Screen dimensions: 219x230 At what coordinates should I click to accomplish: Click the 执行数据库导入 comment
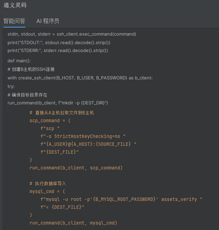[48, 183]
